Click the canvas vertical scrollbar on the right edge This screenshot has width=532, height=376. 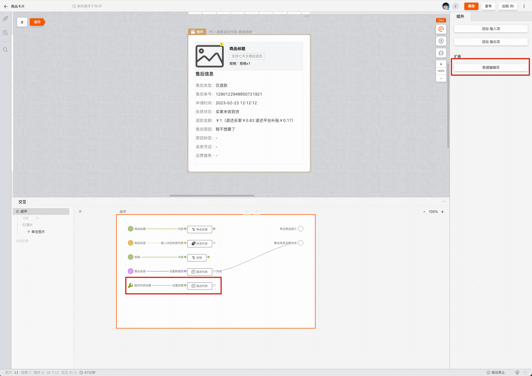pyautogui.click(x=448, y=105)
